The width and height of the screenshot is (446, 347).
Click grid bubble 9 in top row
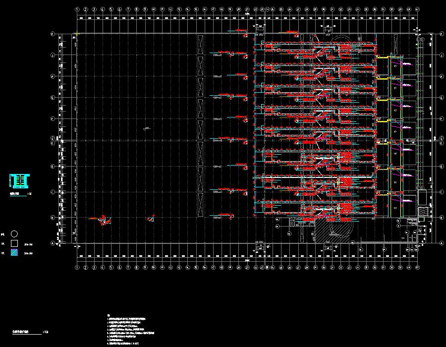(145, 9)
